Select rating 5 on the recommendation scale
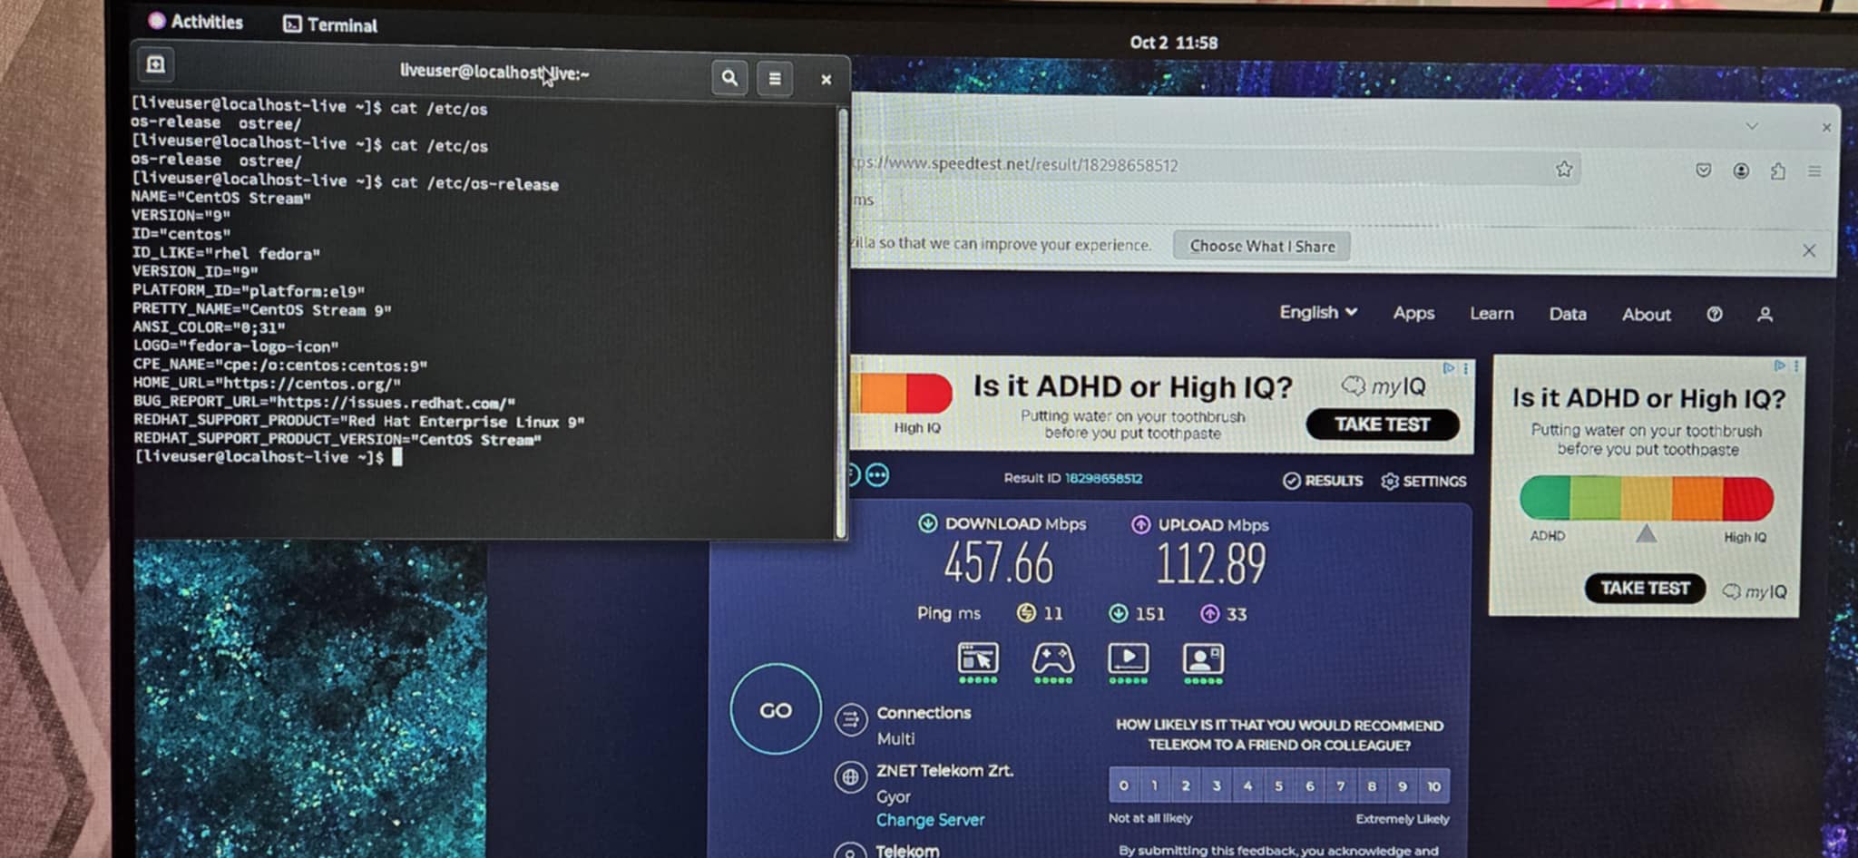 [1278, 785]
